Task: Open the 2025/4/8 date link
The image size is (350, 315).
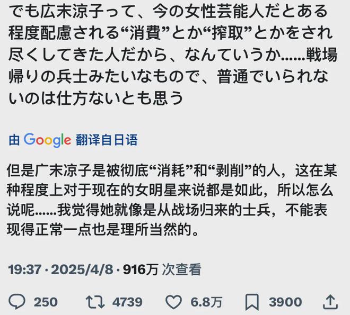Action: click(x=82, y=269)
